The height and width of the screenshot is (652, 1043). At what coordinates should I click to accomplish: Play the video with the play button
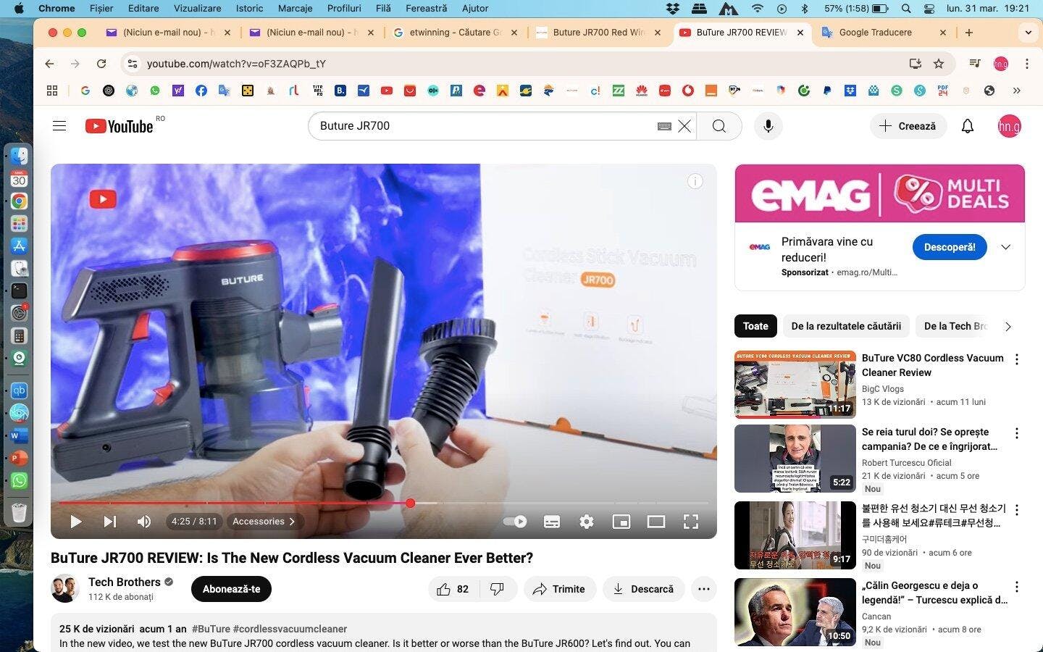[x=75, y=522]
